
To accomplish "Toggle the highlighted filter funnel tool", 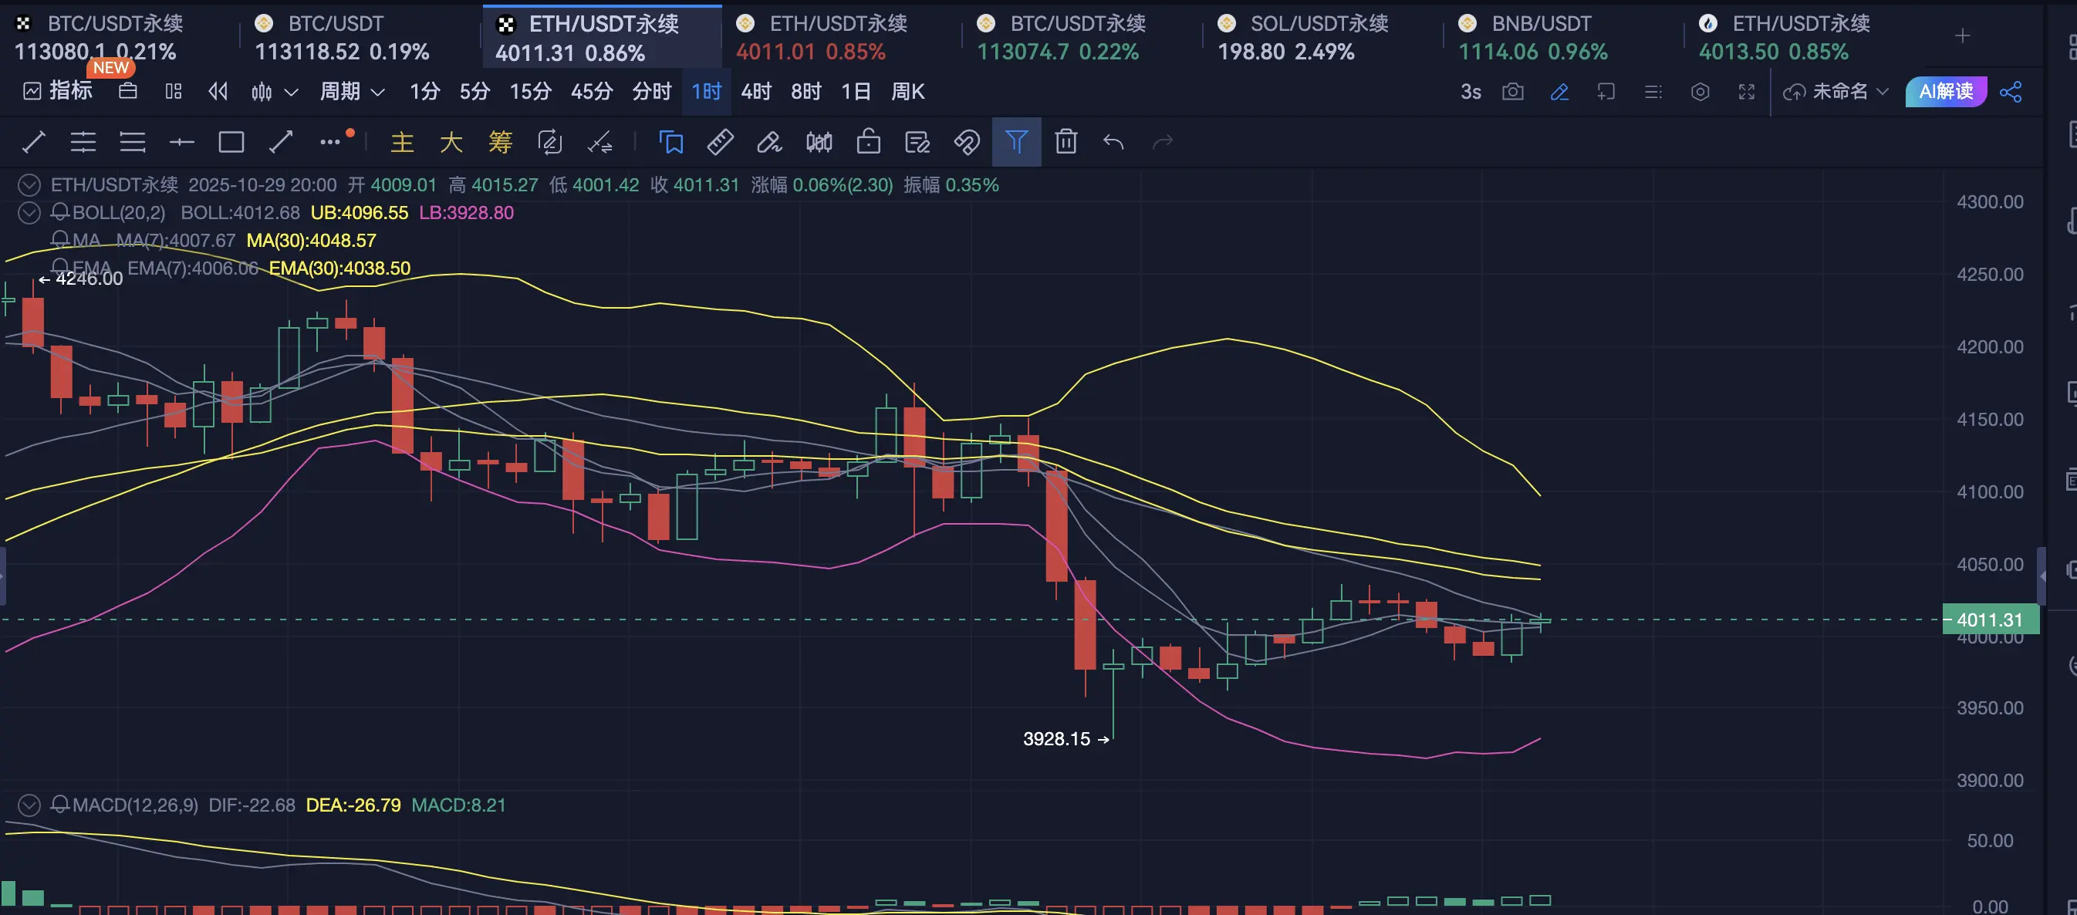I will tap(1016, 143).
